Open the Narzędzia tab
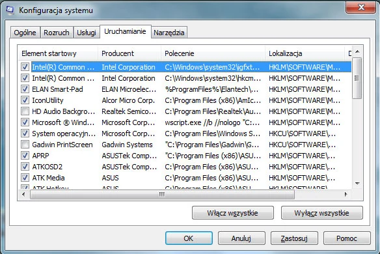Screen dimensions: 380x254 pos(169,33)
